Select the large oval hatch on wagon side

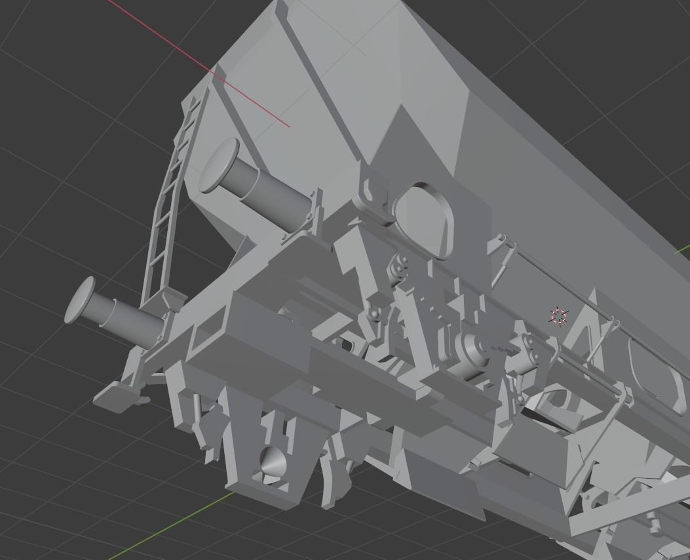[x=424, y=220]
